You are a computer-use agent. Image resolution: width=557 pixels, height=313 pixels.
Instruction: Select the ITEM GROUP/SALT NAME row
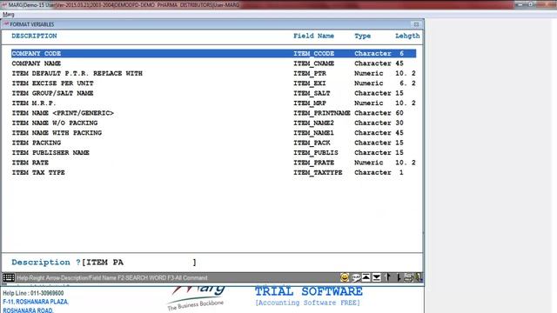pyautogui.click(x=213, y=93)
